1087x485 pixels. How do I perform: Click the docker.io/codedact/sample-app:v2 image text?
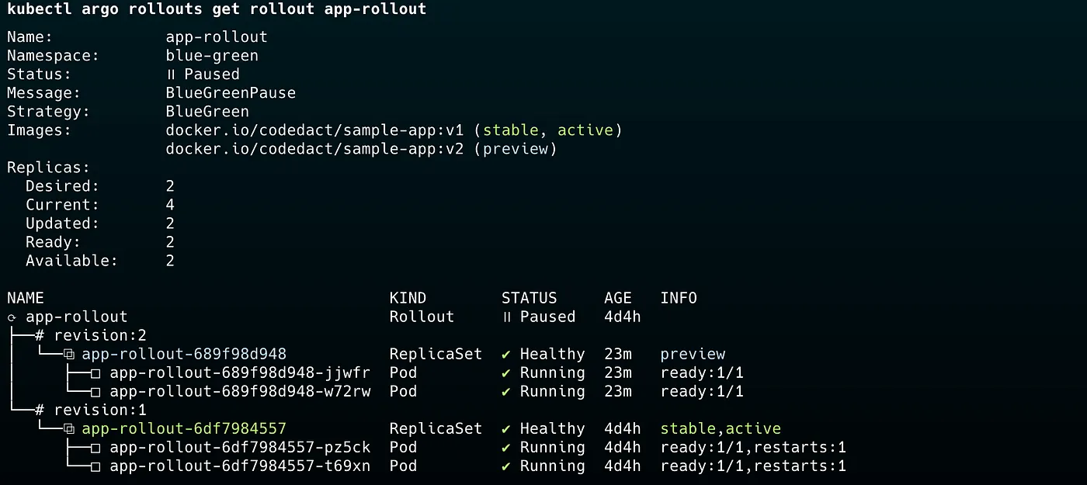click(x=314, y=149)
